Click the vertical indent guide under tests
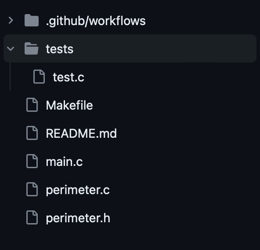260x250 pixels. (x=10, y=77)
